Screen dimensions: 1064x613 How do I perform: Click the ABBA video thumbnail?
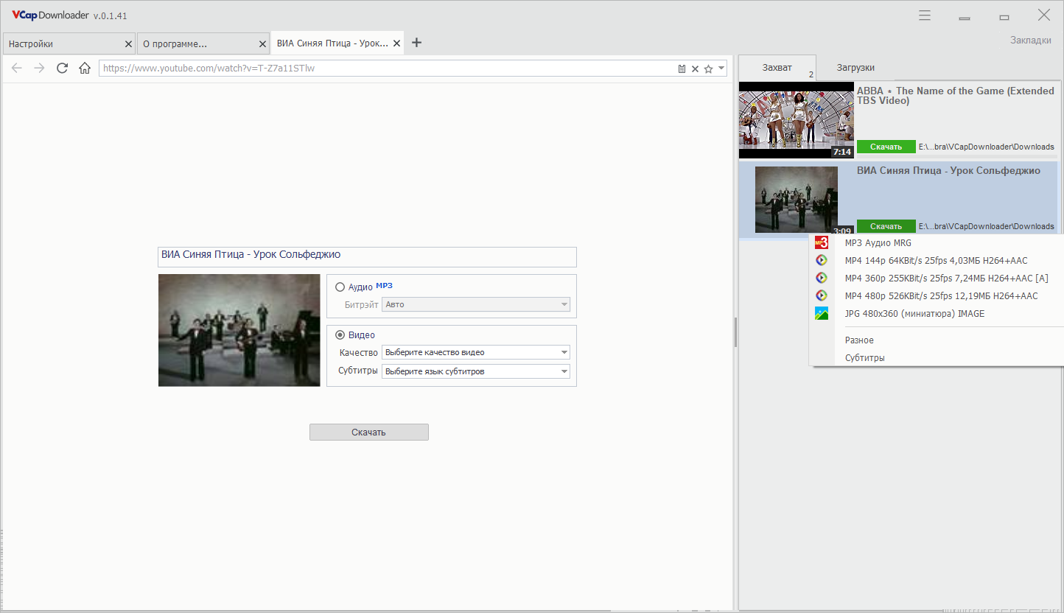796,119
